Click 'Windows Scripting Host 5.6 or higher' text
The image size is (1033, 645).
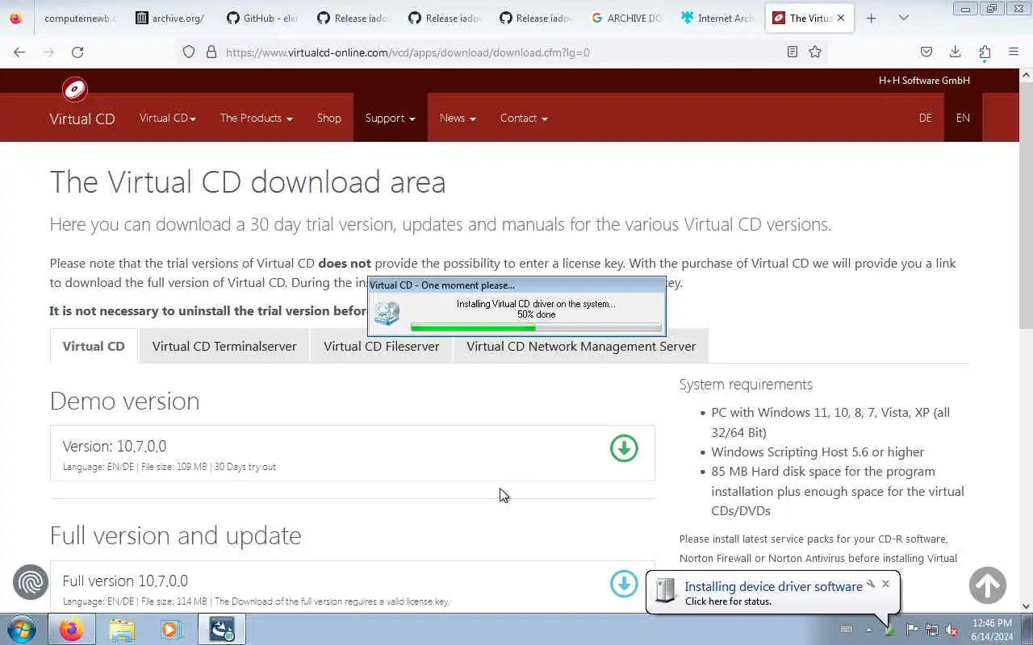[818, 452]
